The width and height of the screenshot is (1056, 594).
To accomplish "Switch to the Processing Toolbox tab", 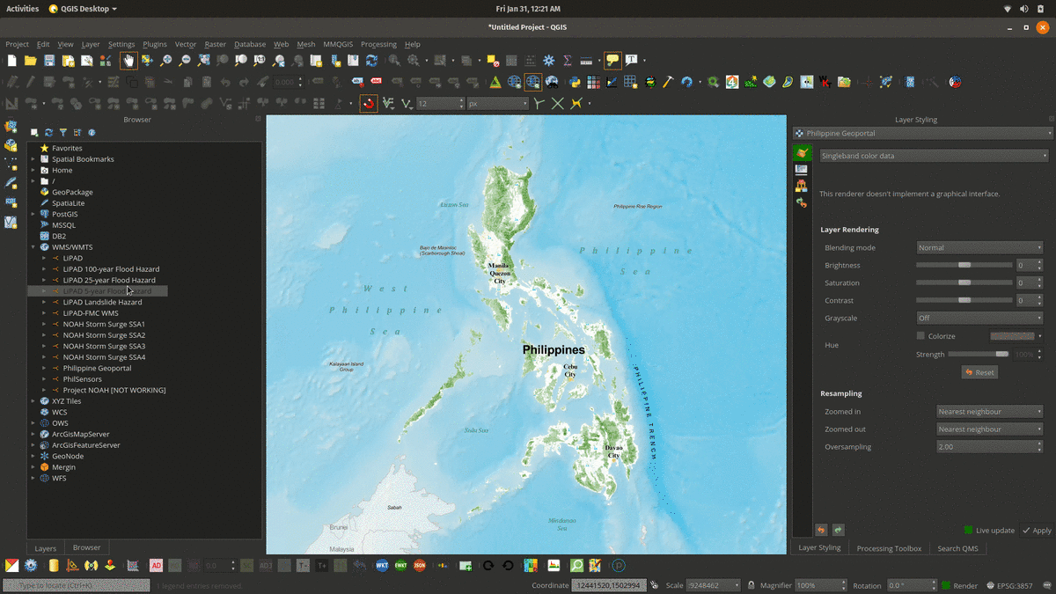I will point(889,548).
